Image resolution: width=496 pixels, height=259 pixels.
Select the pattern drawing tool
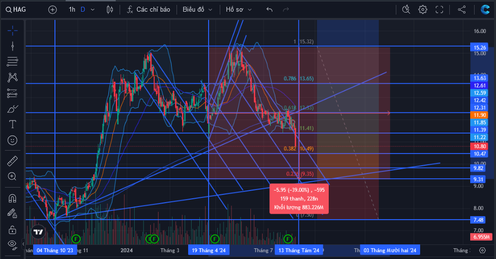(x=12, y=77)
